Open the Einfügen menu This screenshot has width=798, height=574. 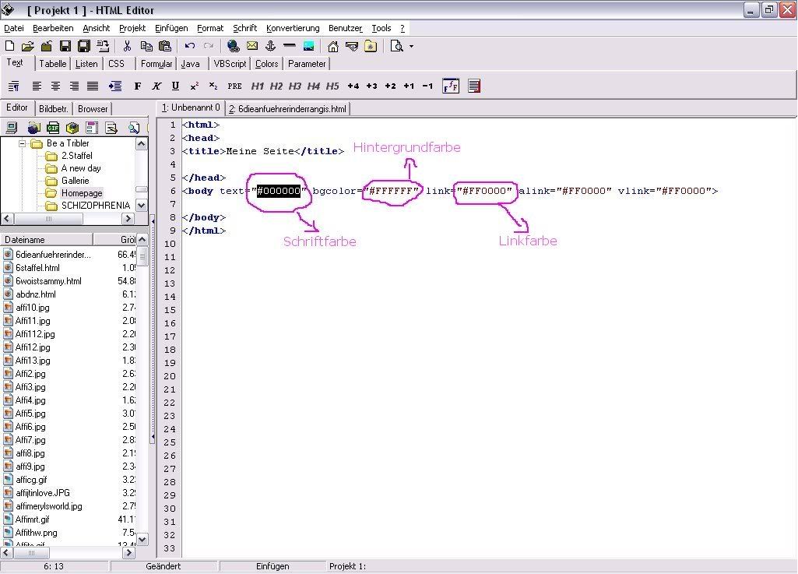[171, 28]
